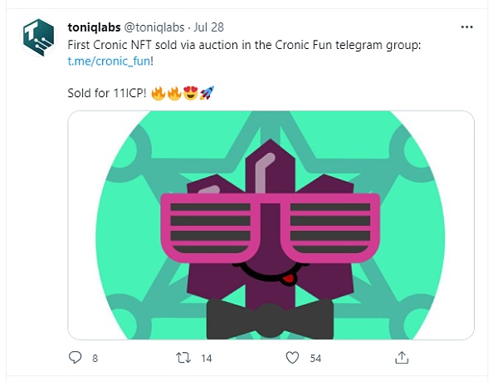Open the Cronic NFT image

271,224
